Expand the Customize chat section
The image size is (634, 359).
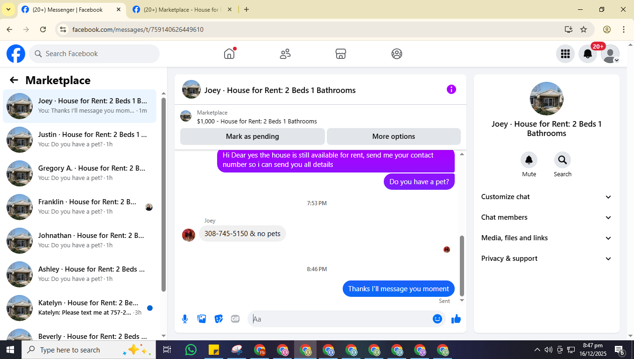[x=547, y=197]
